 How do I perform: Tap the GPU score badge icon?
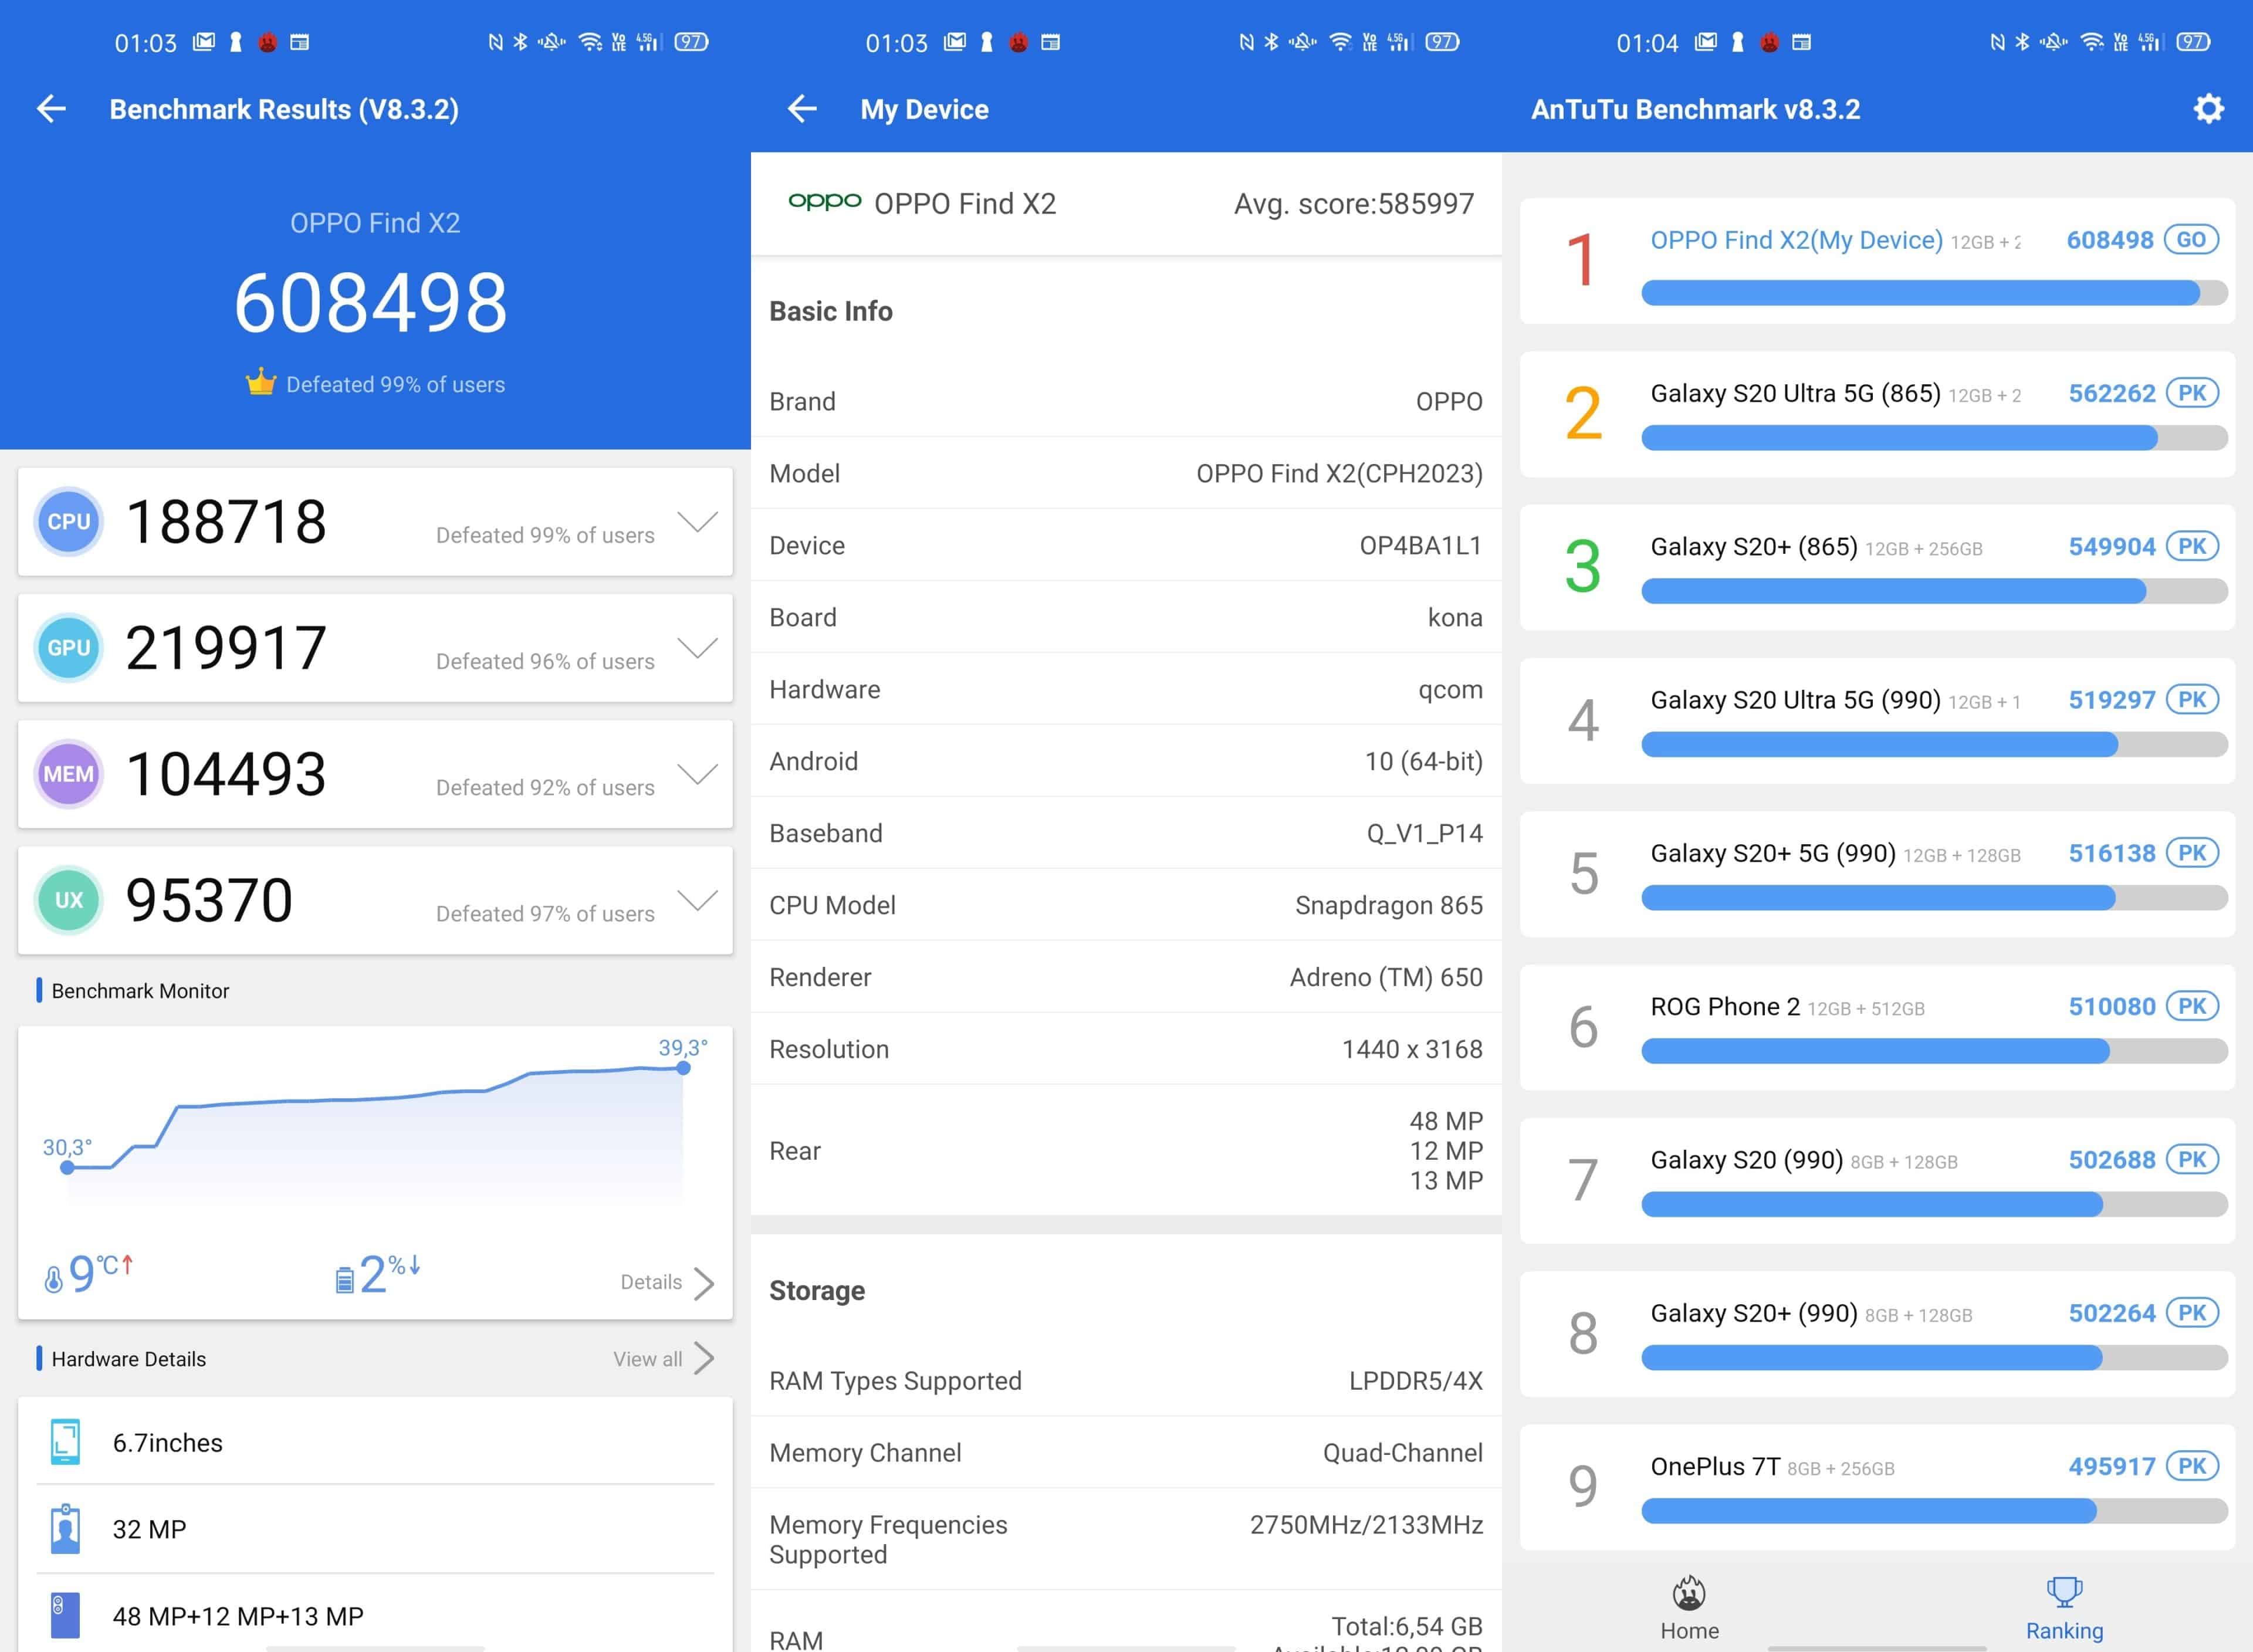[x=69, y=648]
